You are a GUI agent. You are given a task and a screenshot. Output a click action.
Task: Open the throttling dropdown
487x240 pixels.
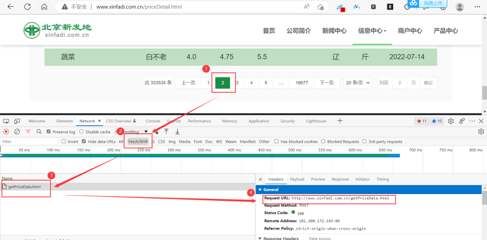point(132,132)
